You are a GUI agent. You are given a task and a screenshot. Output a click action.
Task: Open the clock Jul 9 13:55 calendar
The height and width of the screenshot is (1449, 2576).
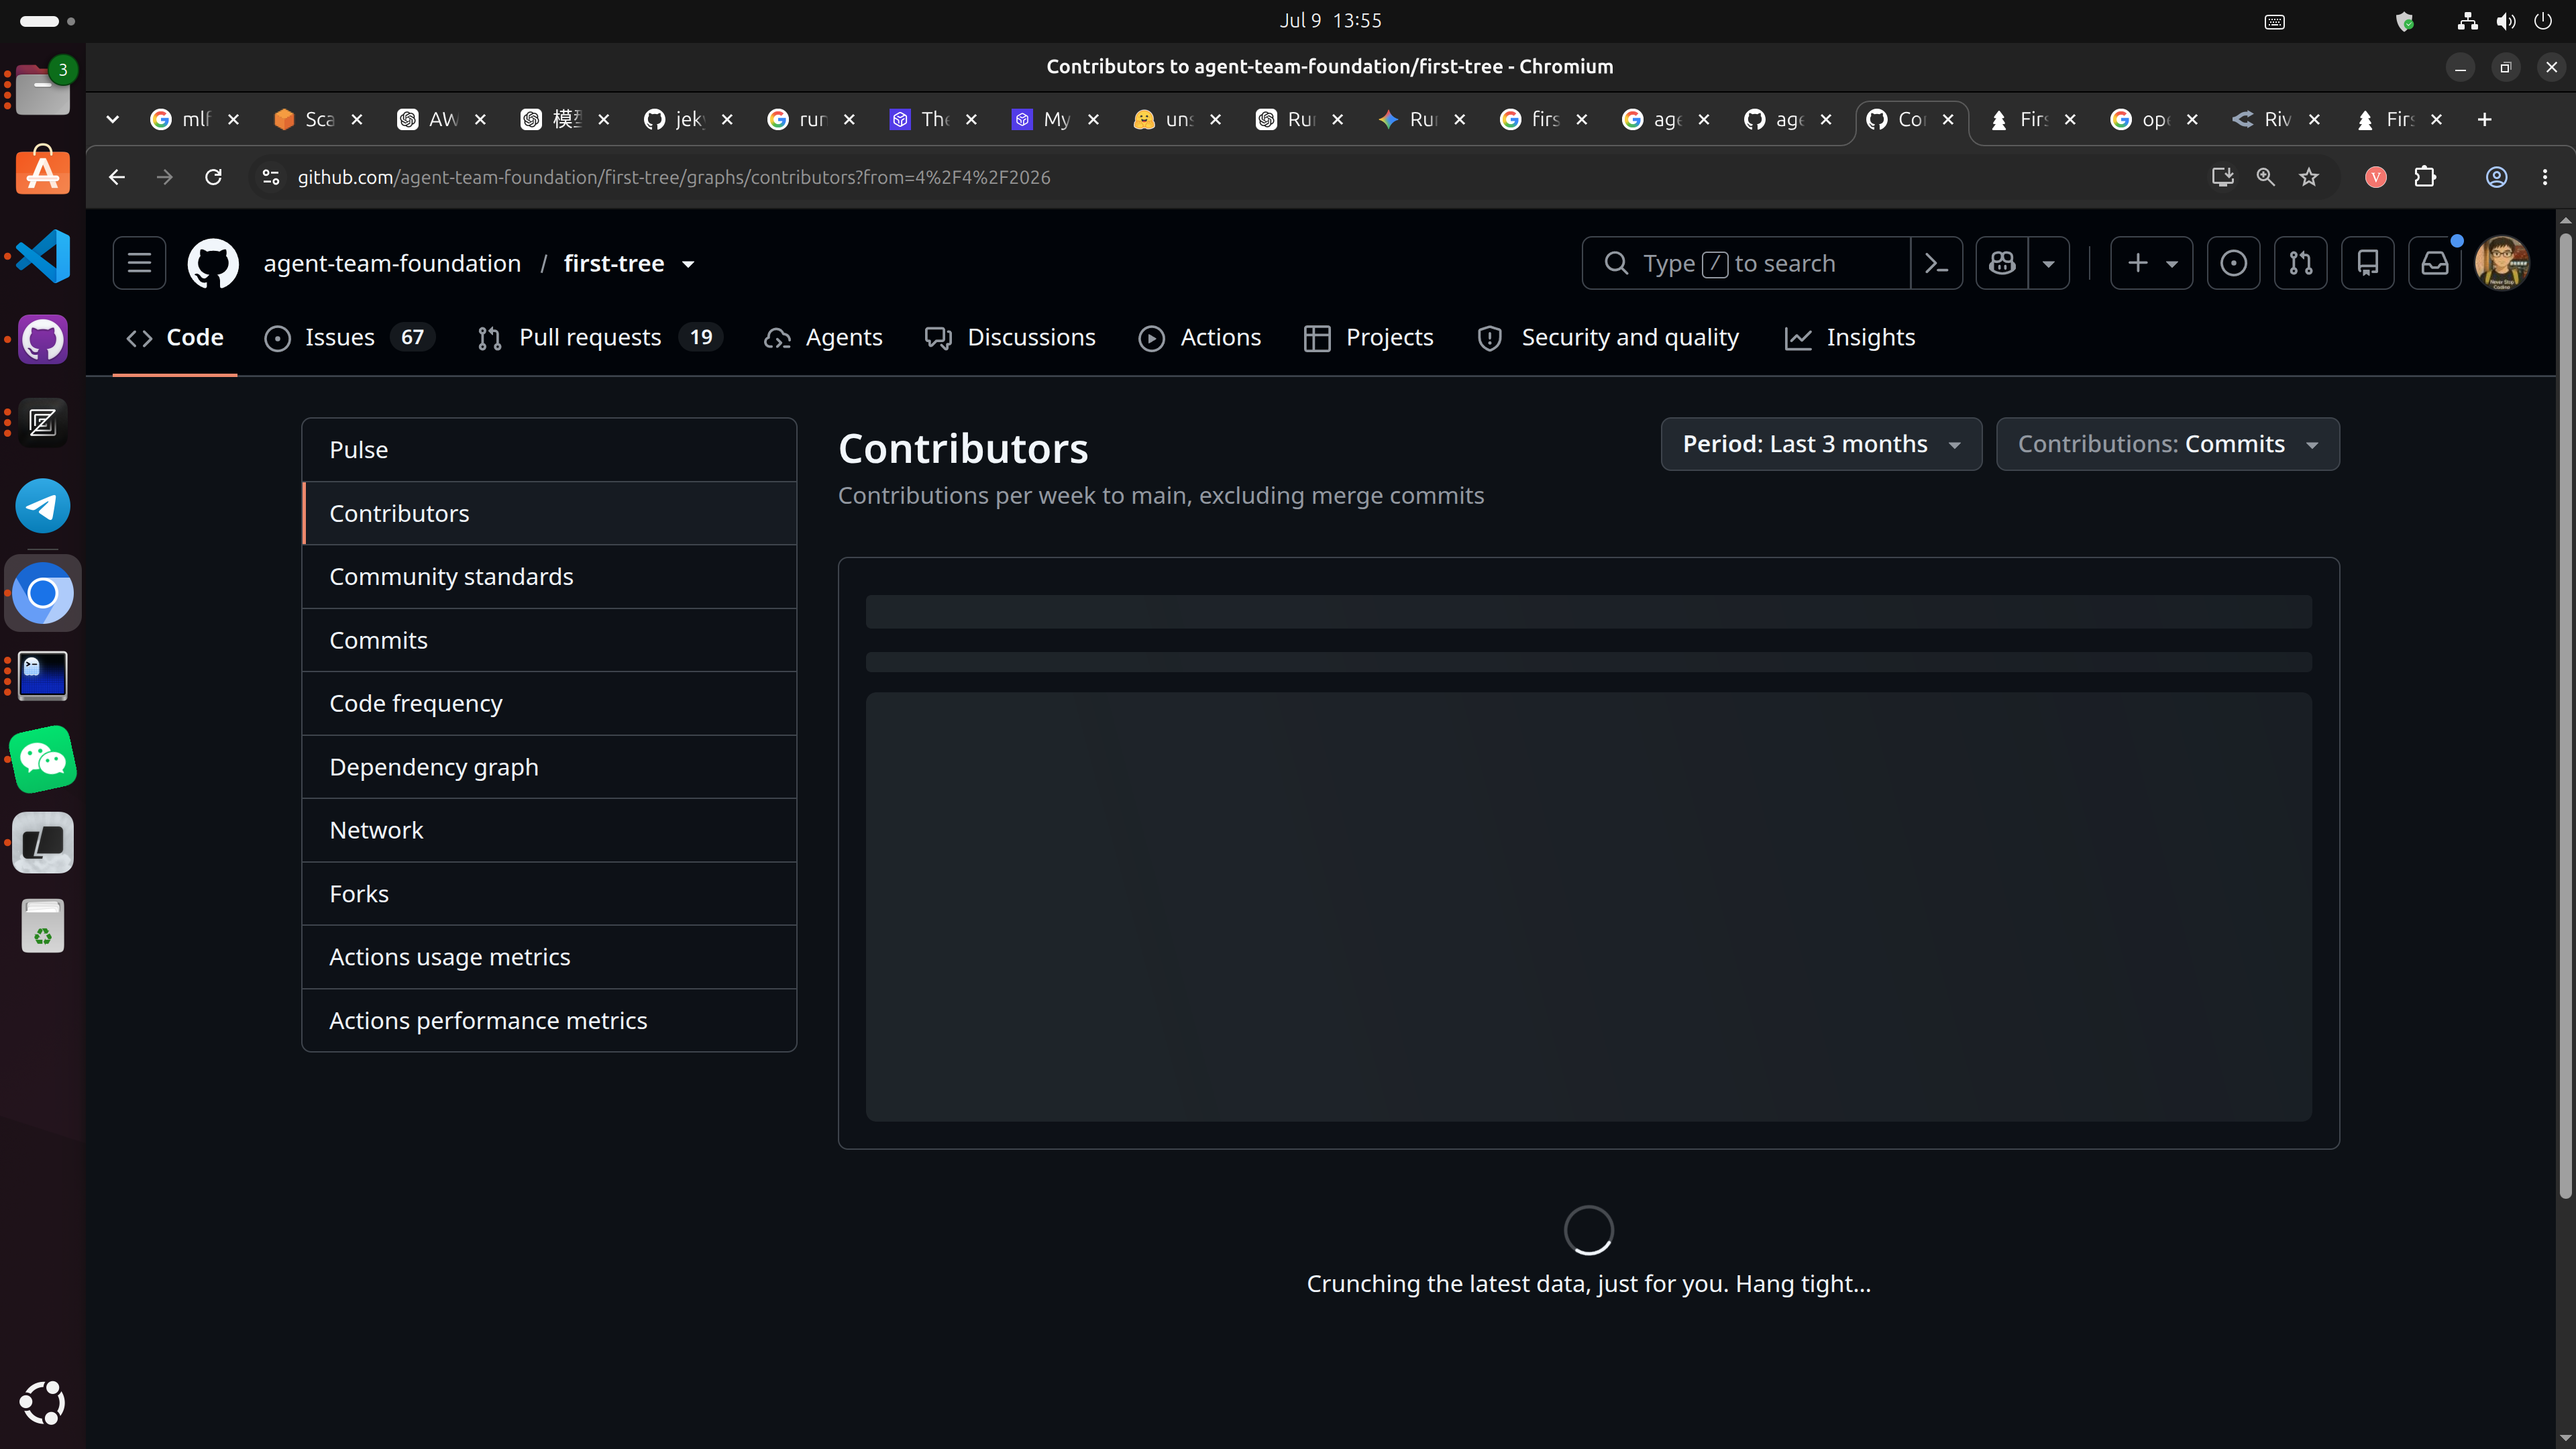pos(1330,21)
